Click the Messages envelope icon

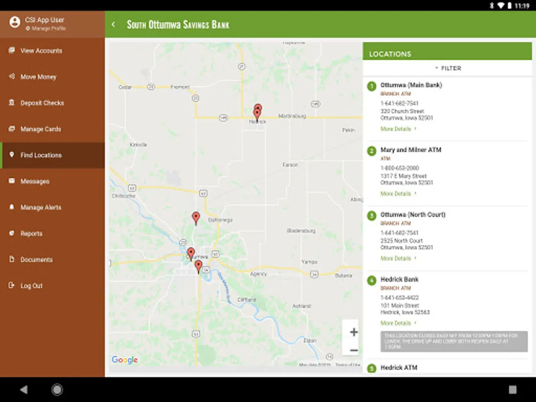12,181
